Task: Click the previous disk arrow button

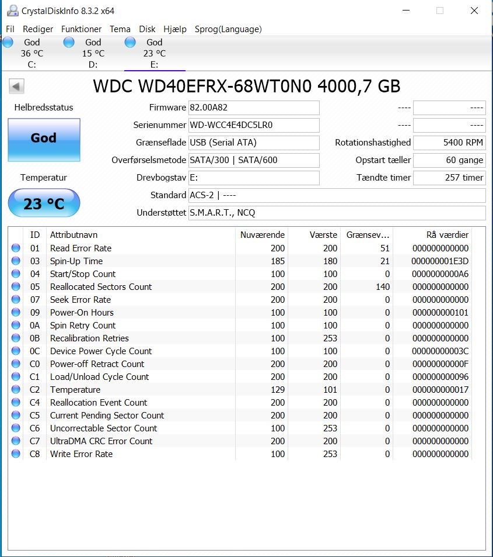Action: tap(16, 86)
